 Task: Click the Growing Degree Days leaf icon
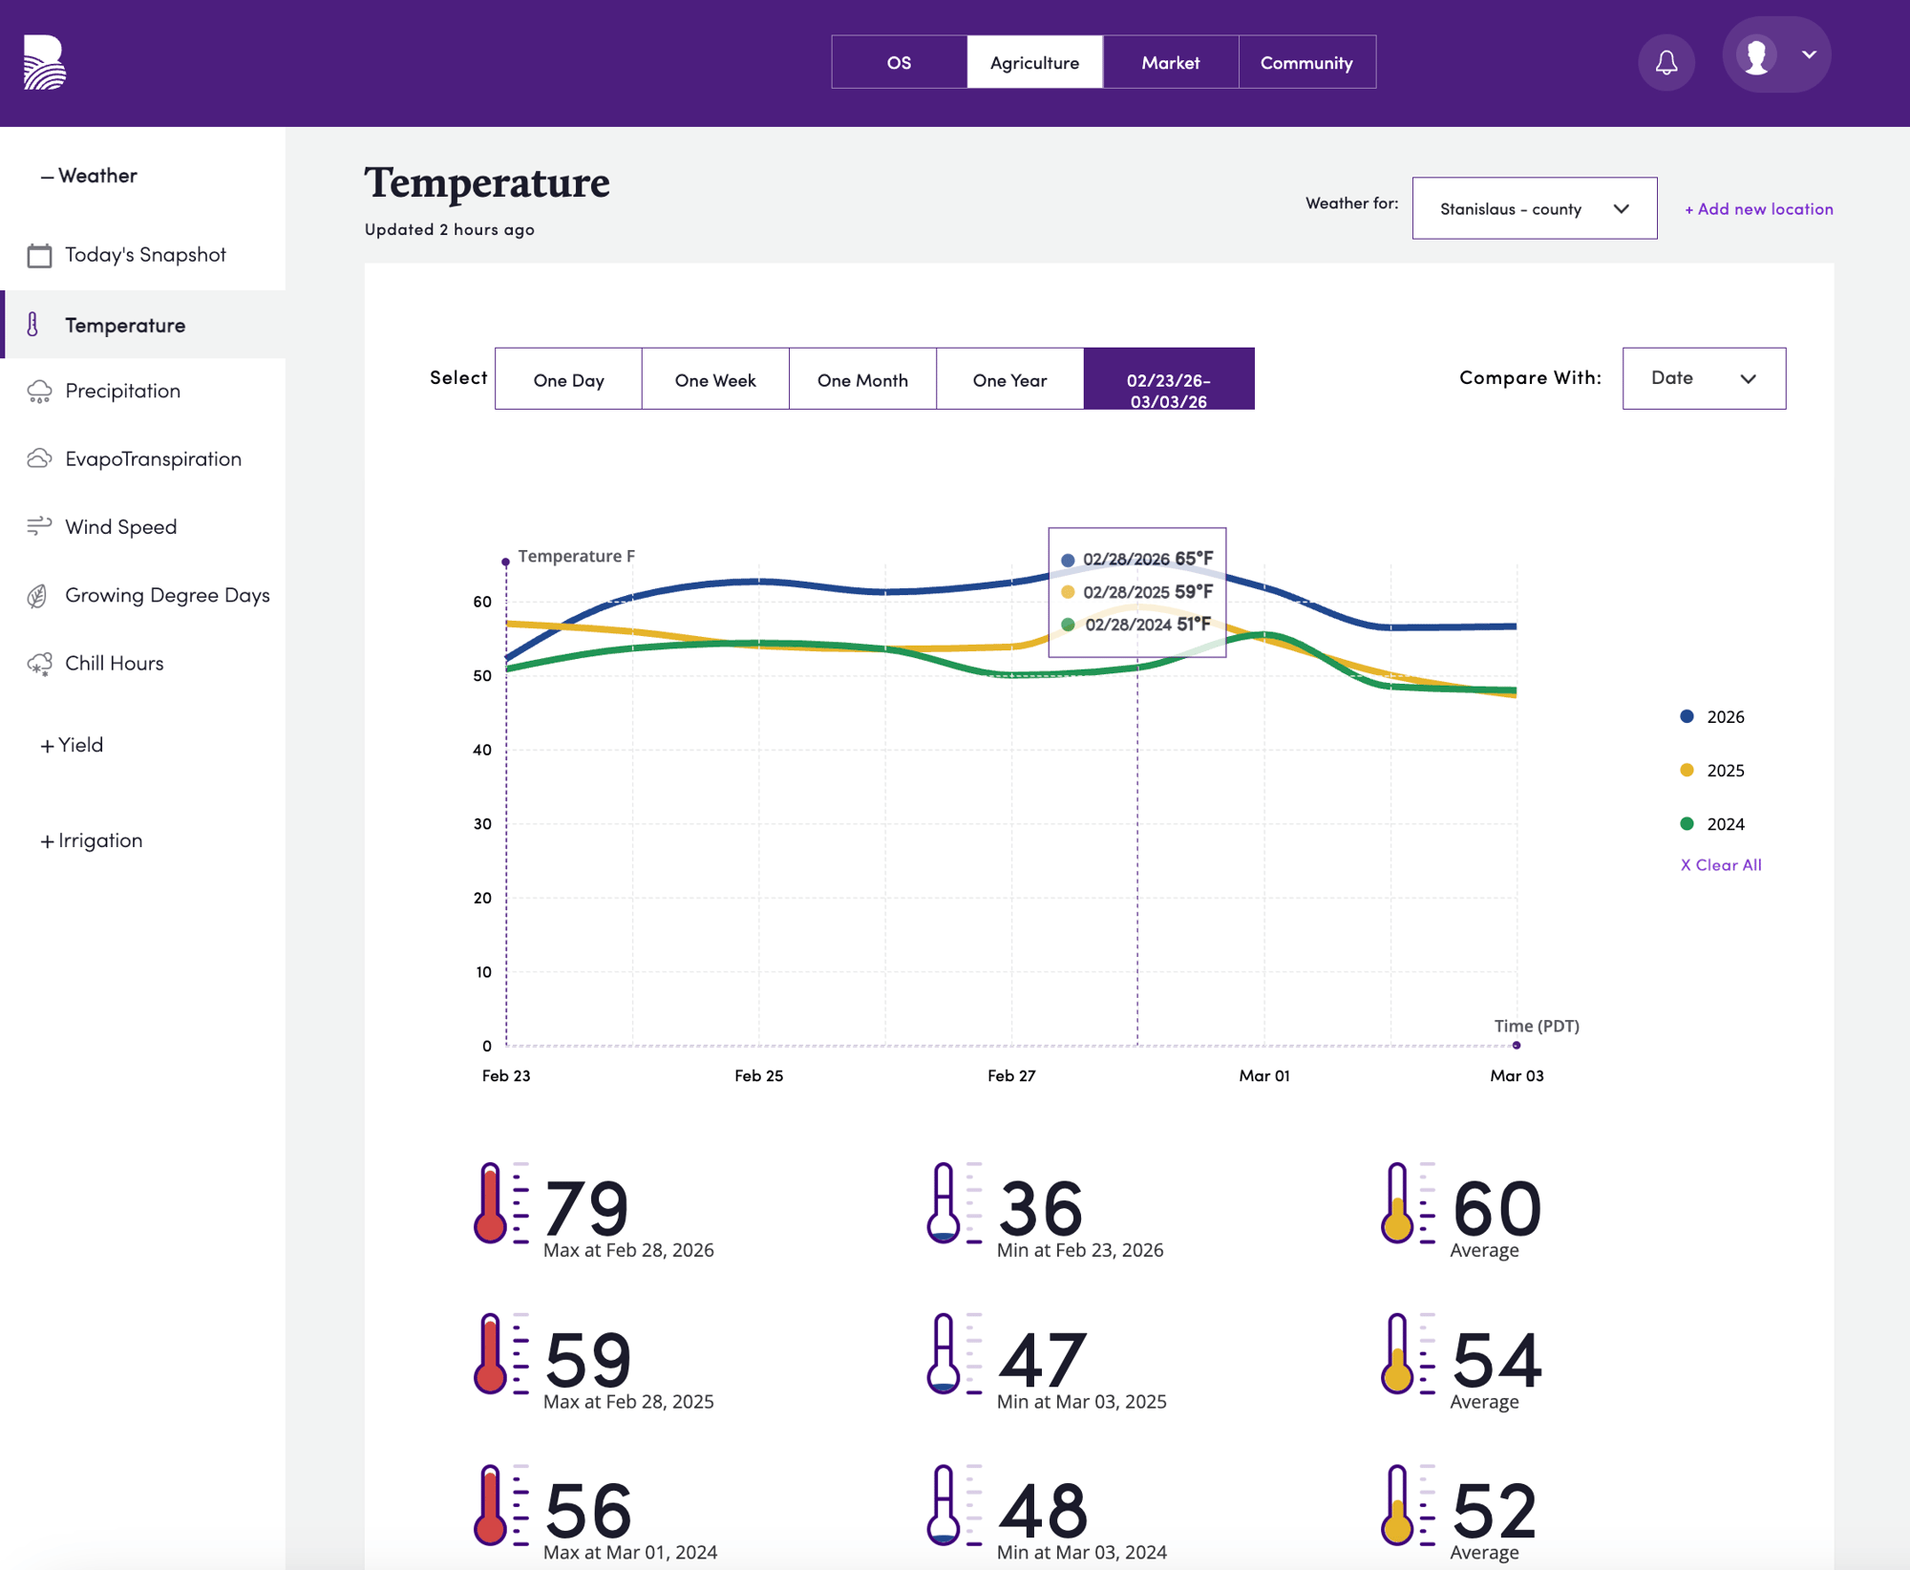click(x=37, y=596)
